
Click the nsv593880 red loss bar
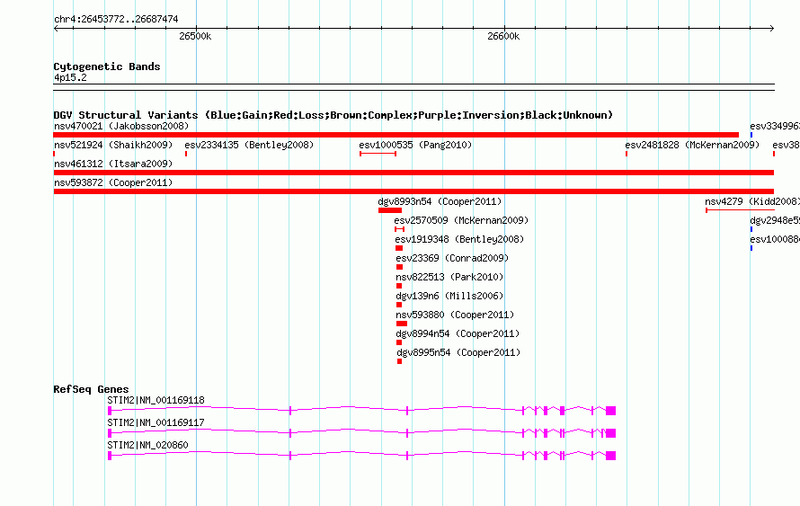402,324
